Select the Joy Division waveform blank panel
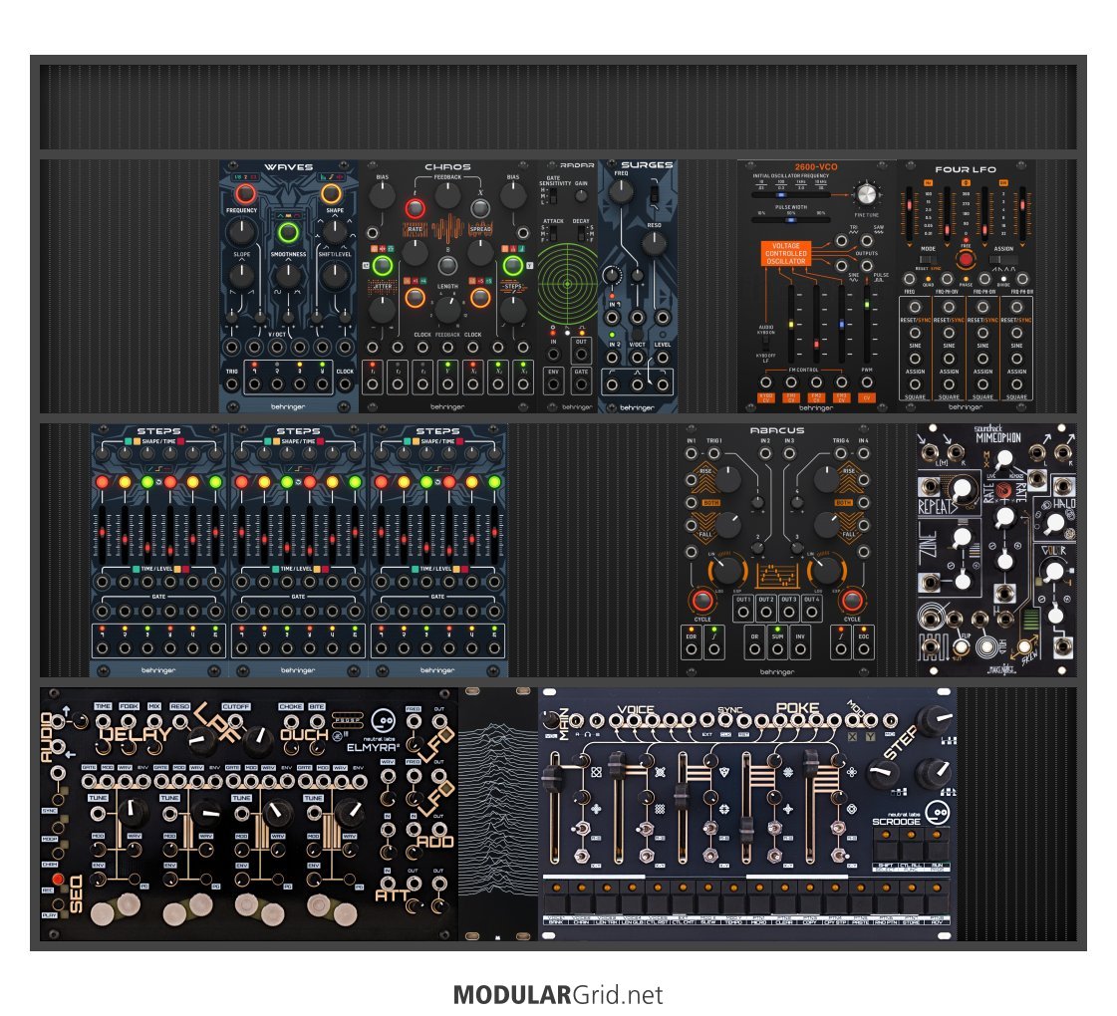The image size is (1117, 1016). click(x=498, y=814)
